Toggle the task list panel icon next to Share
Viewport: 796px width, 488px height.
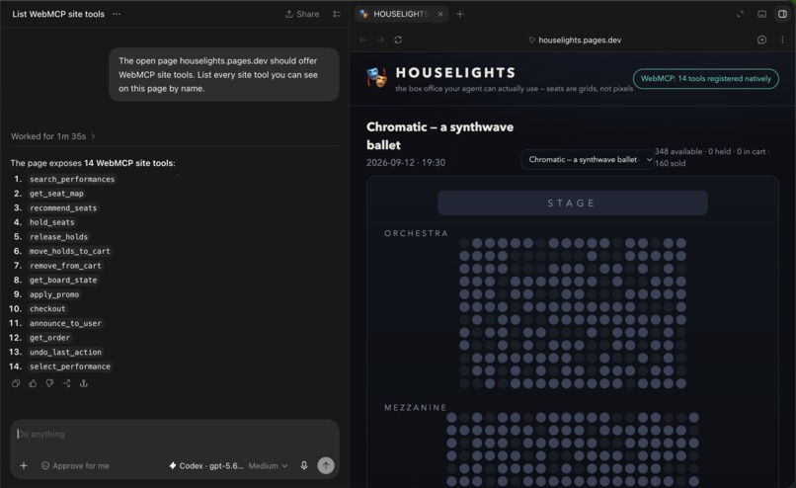(x=337, y=14)
